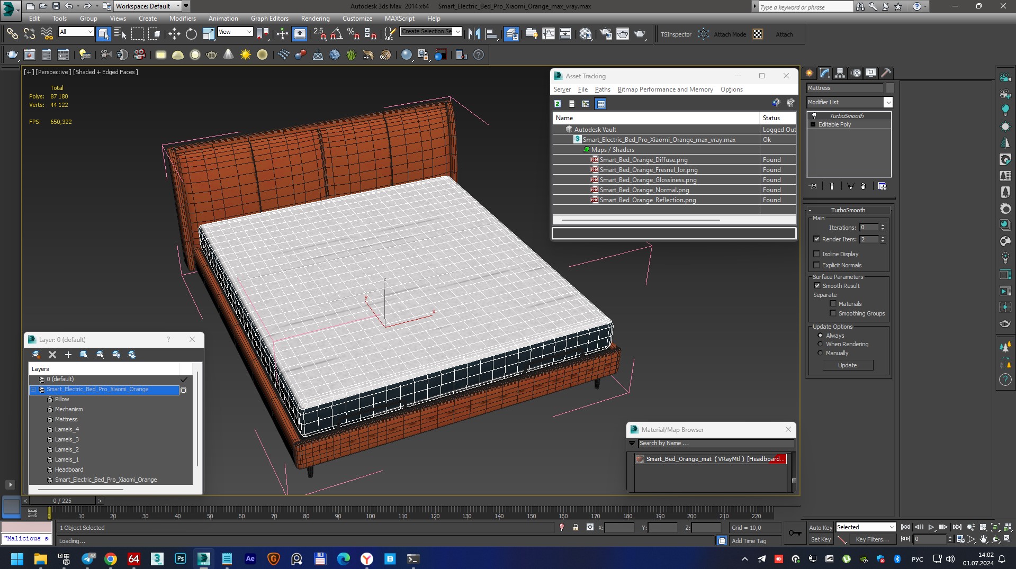Click Add selection to layer plus icon
1016x569 pixels.
[x=68, y=355]
